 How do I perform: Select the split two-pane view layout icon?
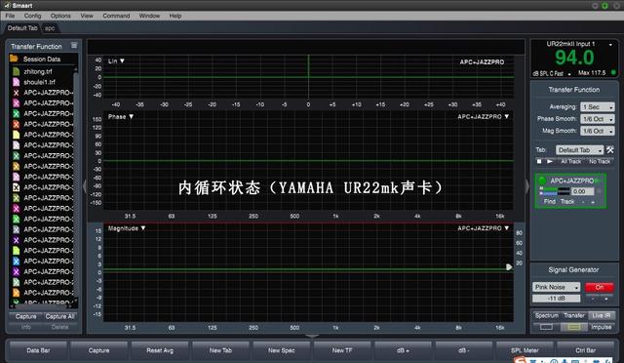click(x=574, y=327)
